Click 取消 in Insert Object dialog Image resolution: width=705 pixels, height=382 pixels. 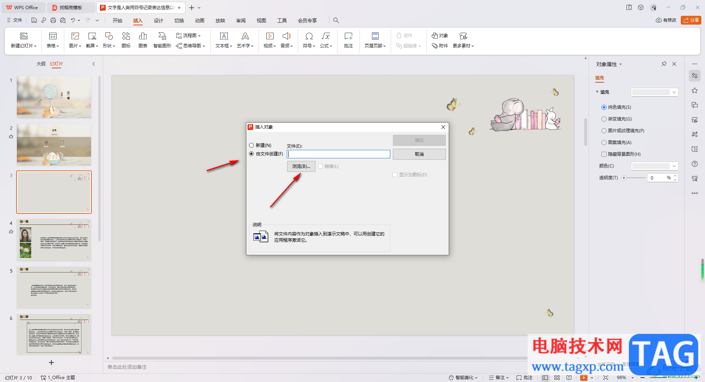click(419, 154)
